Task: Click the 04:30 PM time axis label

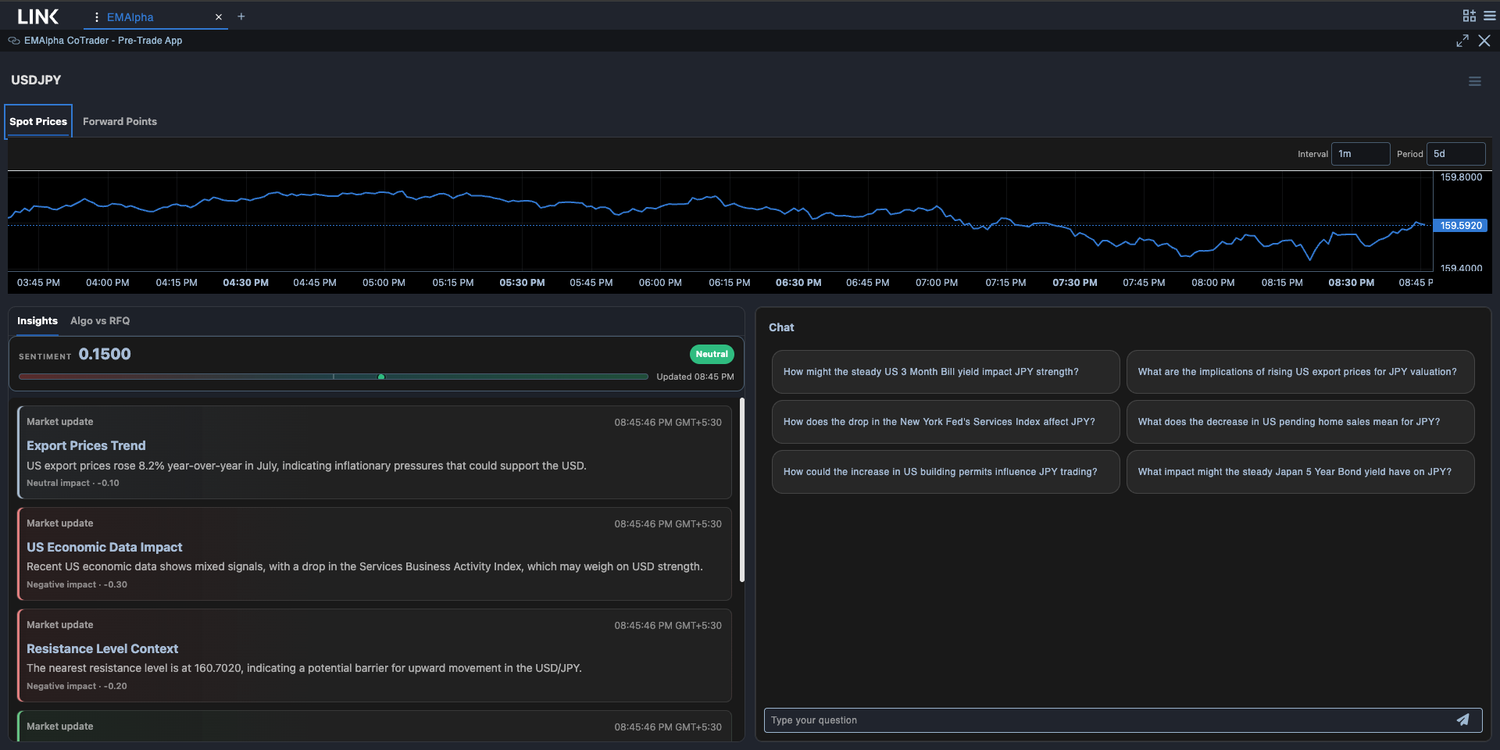Action: click(245, 283)
